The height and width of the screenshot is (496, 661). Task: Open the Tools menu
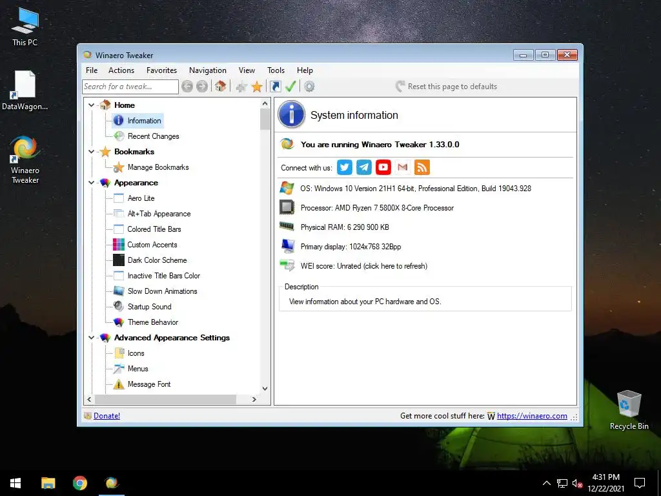[x=276, y=70]
